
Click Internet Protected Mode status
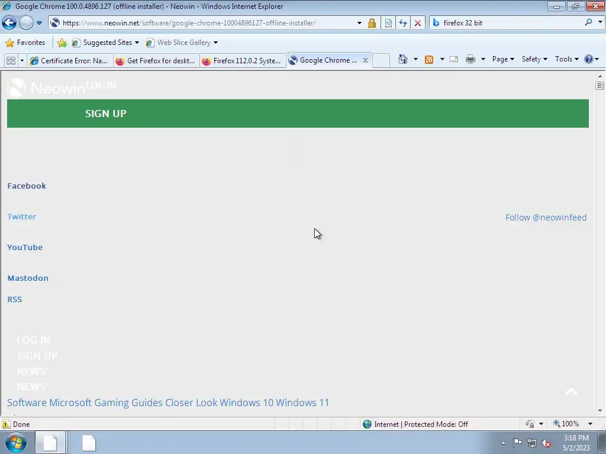tap(415, 424)
